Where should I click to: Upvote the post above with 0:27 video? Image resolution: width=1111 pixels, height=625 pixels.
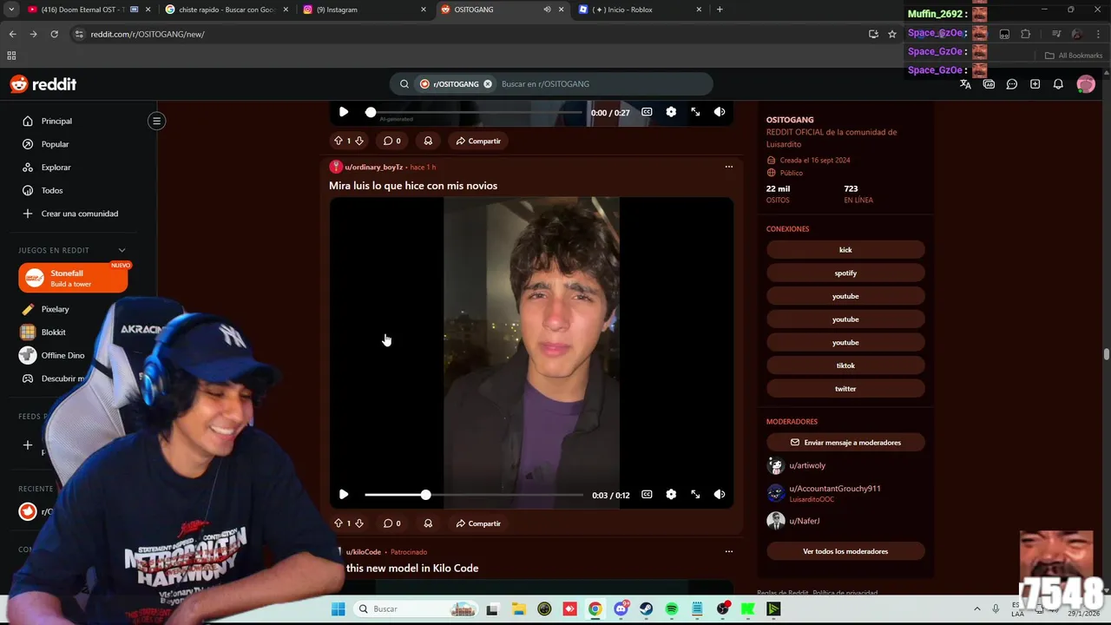pyautogui.click(x=339, y=141)
